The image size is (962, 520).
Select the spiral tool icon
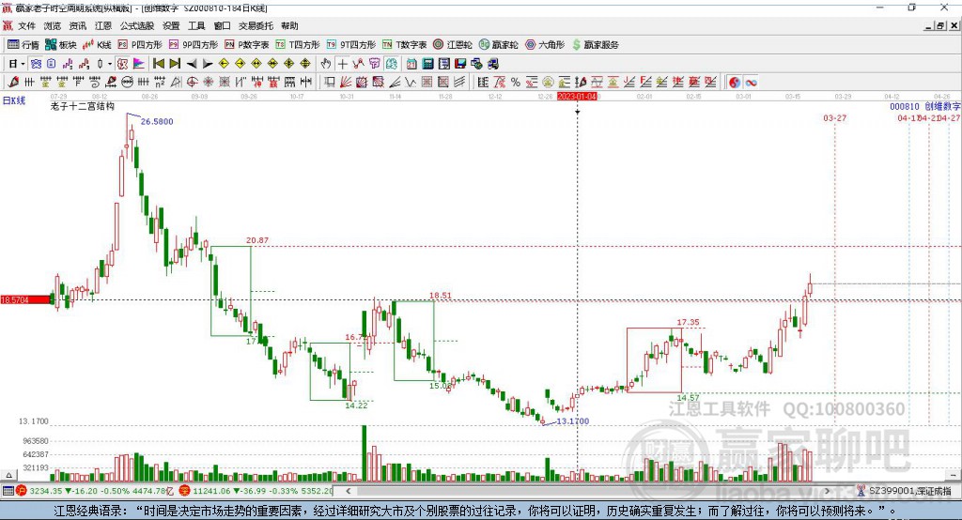tap(95, 83)
